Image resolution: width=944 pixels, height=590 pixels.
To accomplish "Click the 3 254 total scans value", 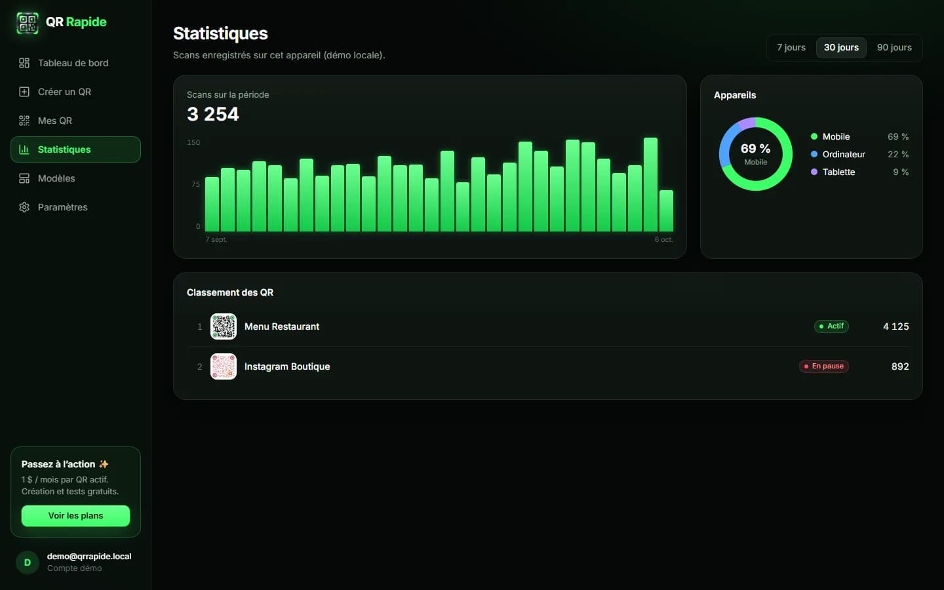I will point(213,114).
